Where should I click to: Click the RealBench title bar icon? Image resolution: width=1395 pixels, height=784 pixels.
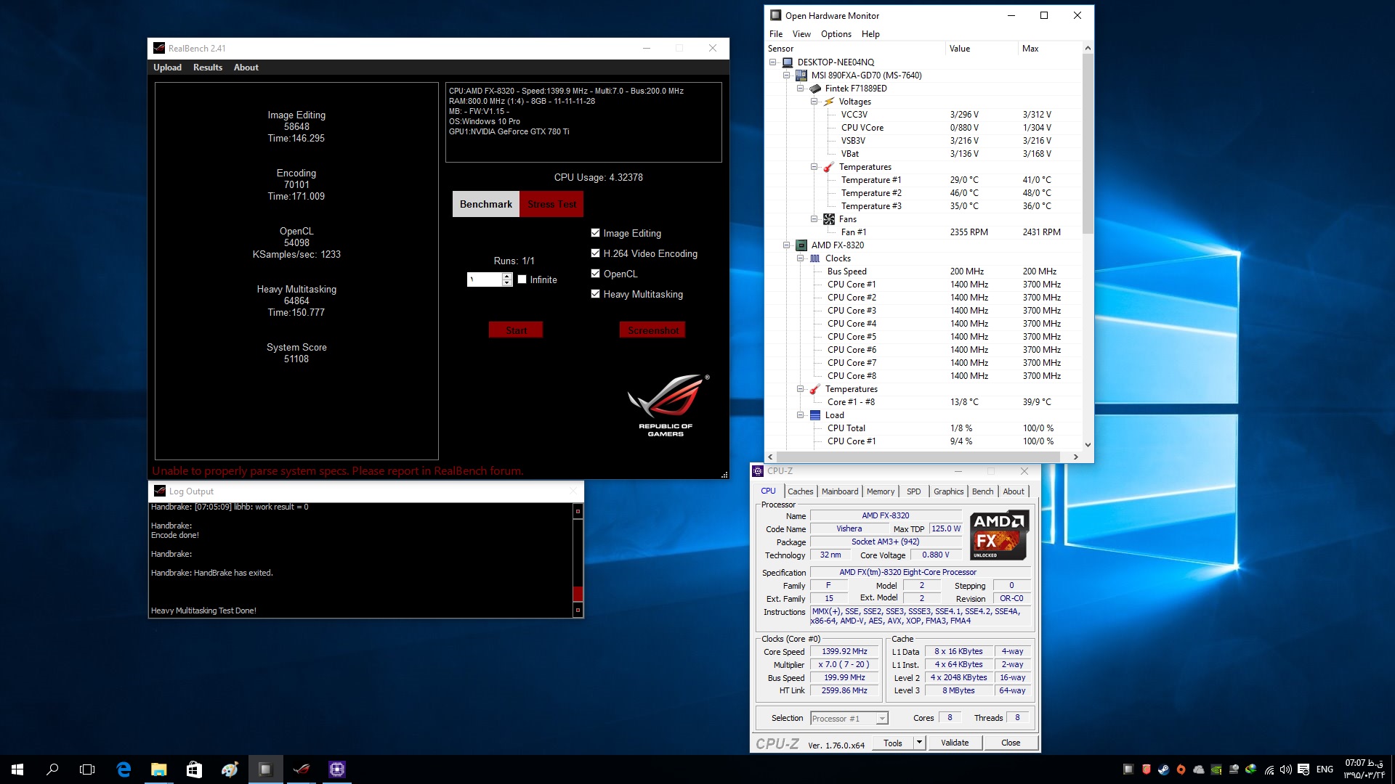click(x=159, y=48)
